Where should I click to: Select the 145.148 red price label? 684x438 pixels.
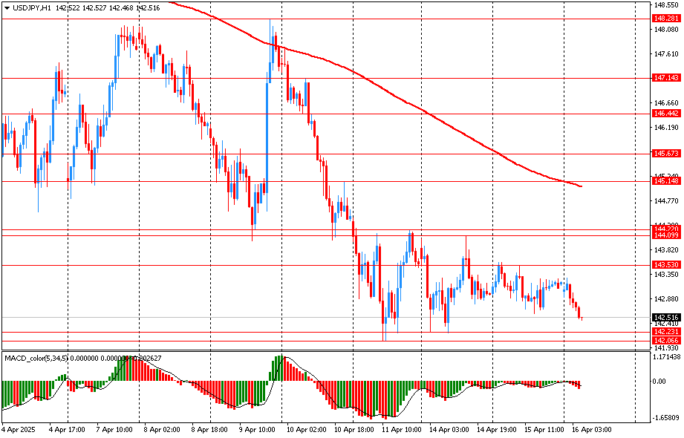point(665,181)
